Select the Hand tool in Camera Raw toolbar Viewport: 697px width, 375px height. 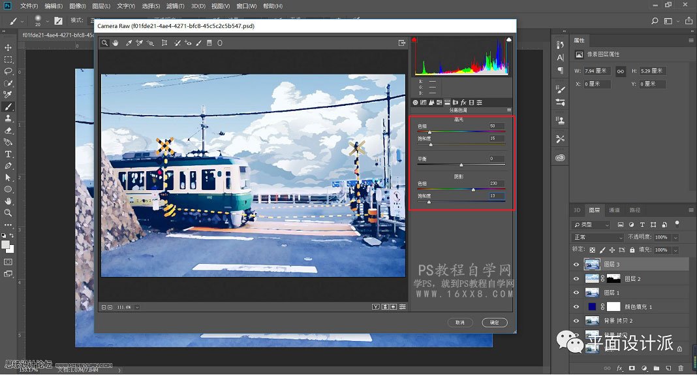point(116,42)
